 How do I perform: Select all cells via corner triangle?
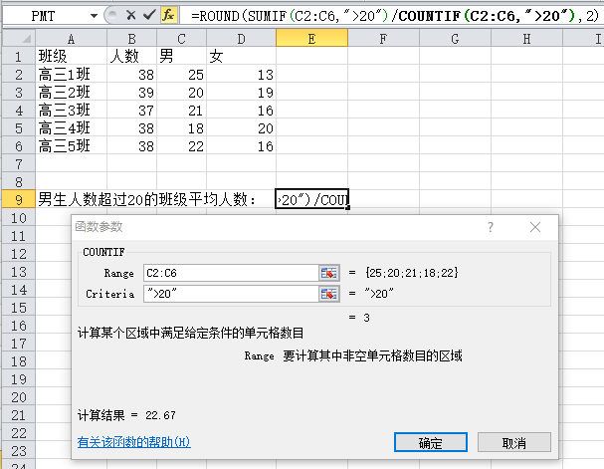point(19,38)
